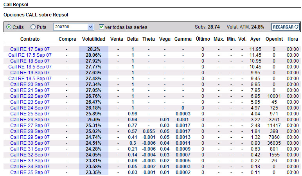Open Call RE 30 Sep 07 contract
The height and width of the screenshot is (176, 302).
tap(30, 143)
